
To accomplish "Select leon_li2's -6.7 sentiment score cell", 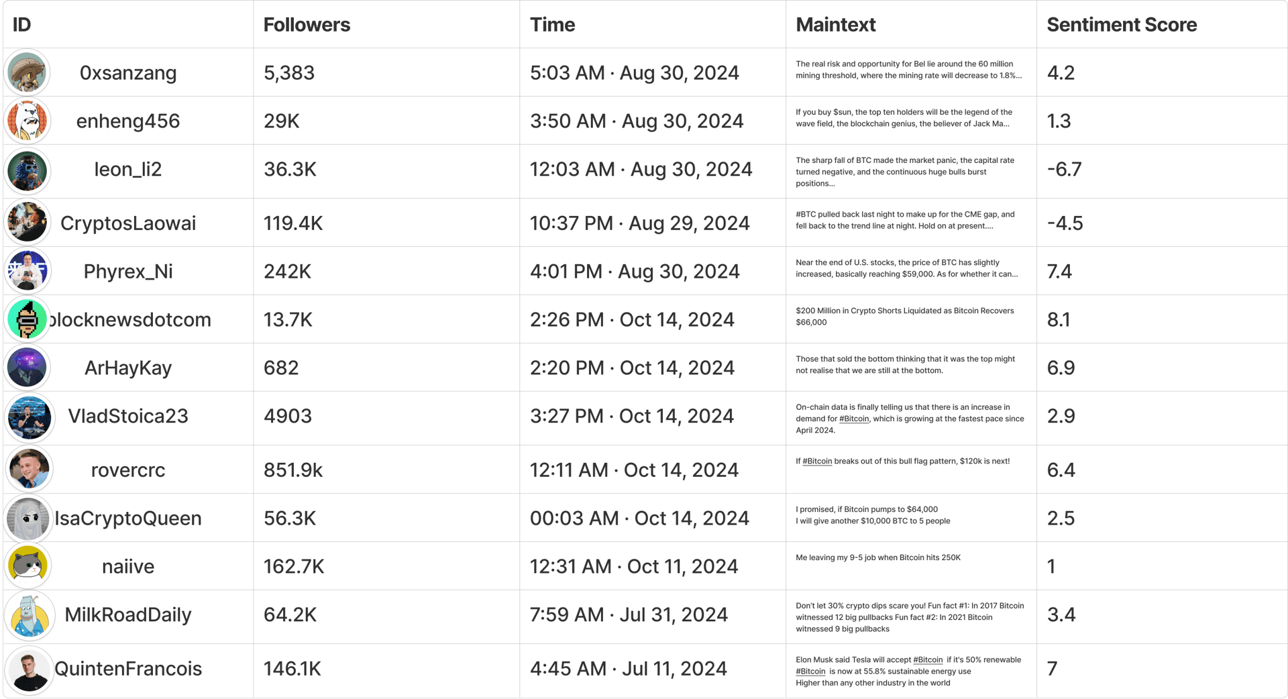I will (x=1065, y=170).
